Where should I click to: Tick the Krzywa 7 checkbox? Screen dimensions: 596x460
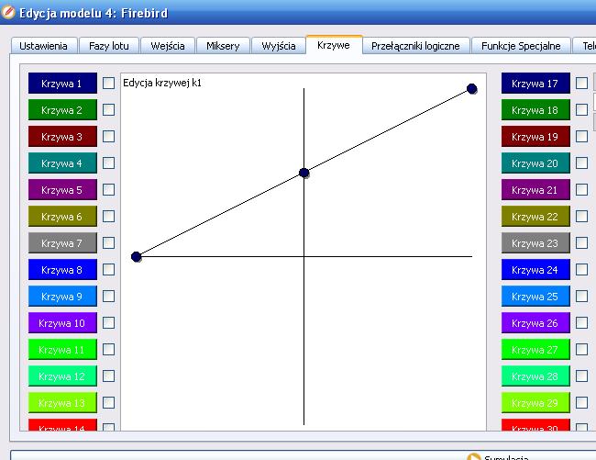(109, 243)
